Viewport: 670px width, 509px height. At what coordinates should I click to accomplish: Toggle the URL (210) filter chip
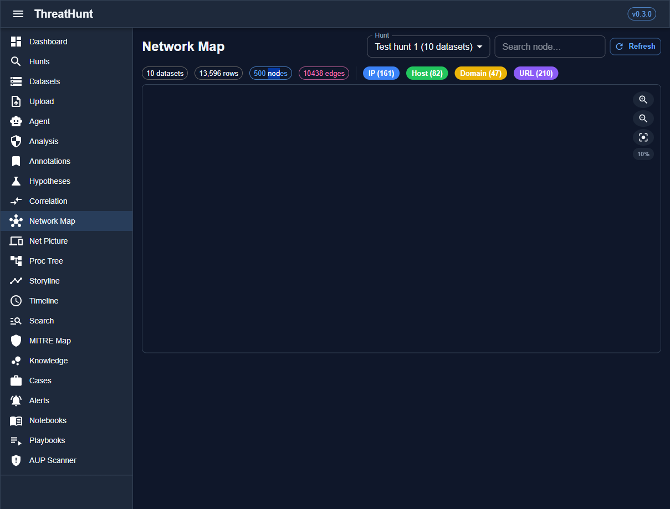click(535, 73)
